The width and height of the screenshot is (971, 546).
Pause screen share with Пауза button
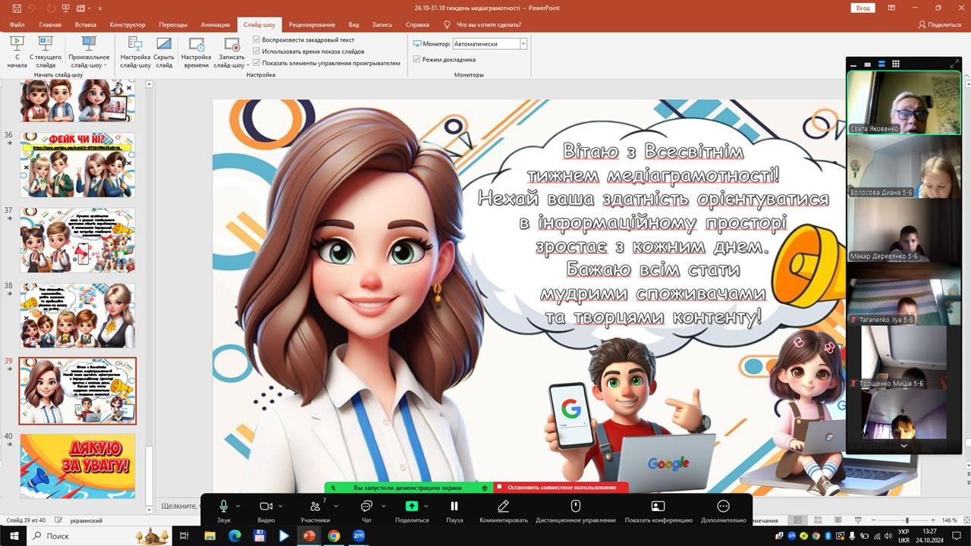(x=454, y=510)
